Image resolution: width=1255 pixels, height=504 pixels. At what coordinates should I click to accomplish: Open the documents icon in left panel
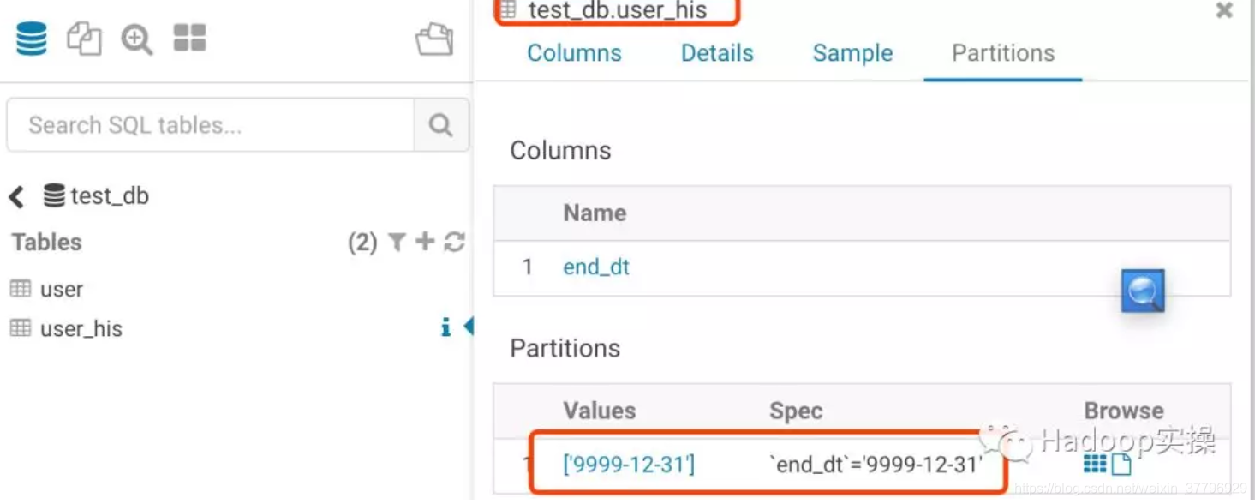pyautogui.click(x=84, y=39)
